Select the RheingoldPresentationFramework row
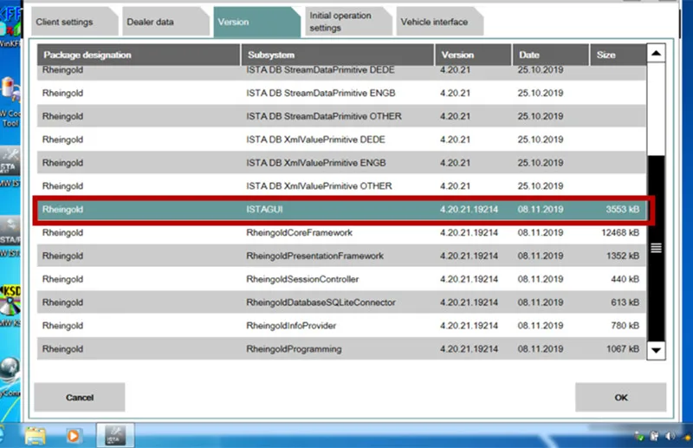 (x=341, y=256)
